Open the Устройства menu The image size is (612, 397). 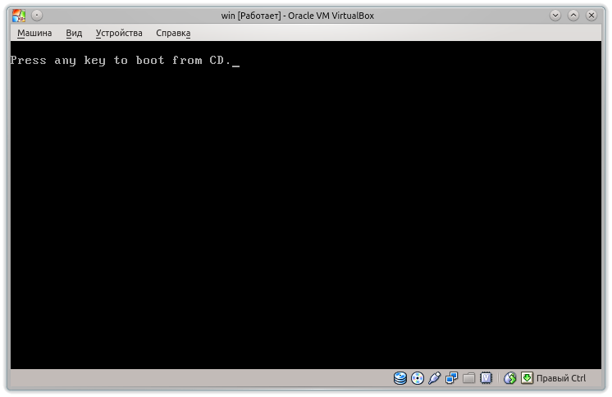(x=119, y=33)
